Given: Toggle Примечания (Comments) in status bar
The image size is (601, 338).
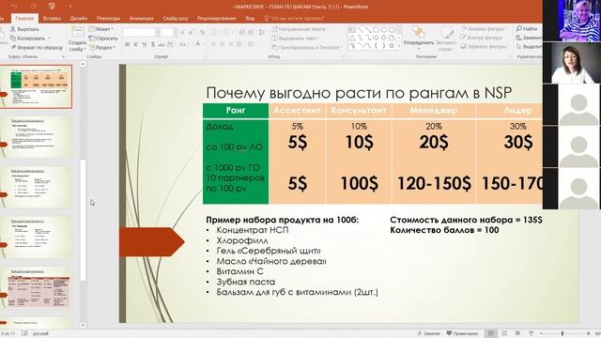Looking at the screenshot, I should pyautogui.click(x=462, y=333).
